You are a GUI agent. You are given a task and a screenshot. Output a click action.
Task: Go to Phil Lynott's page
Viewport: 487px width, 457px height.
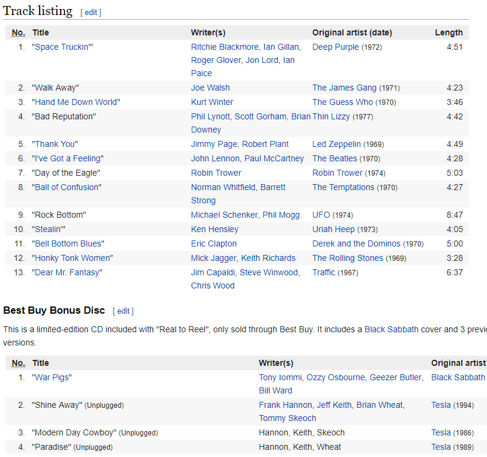point(210,117)
